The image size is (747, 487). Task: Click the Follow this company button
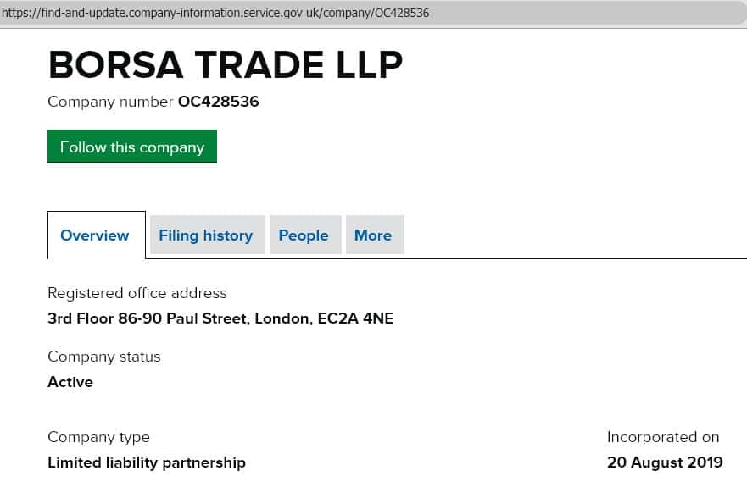tap(132, 147)
